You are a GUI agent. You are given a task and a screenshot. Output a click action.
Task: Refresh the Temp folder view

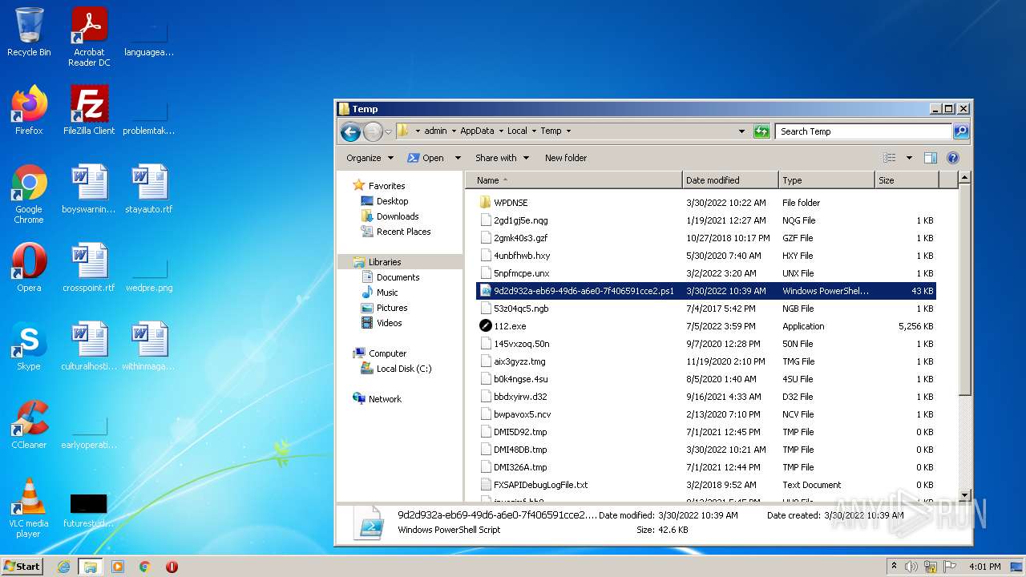click(x=761, y=131)
